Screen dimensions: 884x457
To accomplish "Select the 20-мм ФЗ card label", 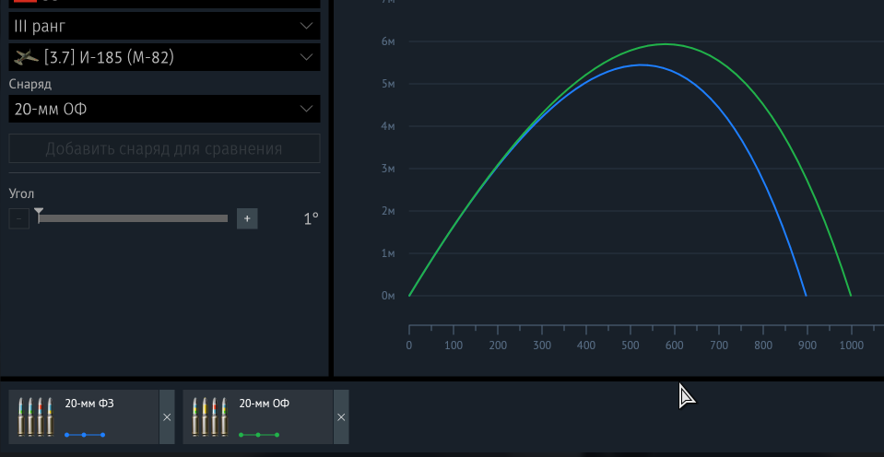I will 89,404.
